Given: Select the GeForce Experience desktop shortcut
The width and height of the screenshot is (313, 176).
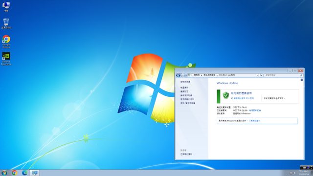Looking at the screenshot, I should [x=6, y=59].
